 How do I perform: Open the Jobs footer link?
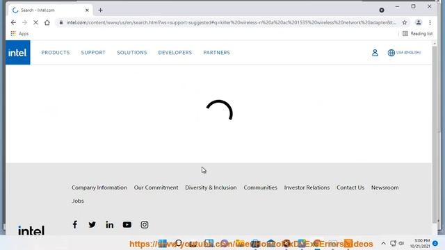pyautogui.click(x=78, y=201)
